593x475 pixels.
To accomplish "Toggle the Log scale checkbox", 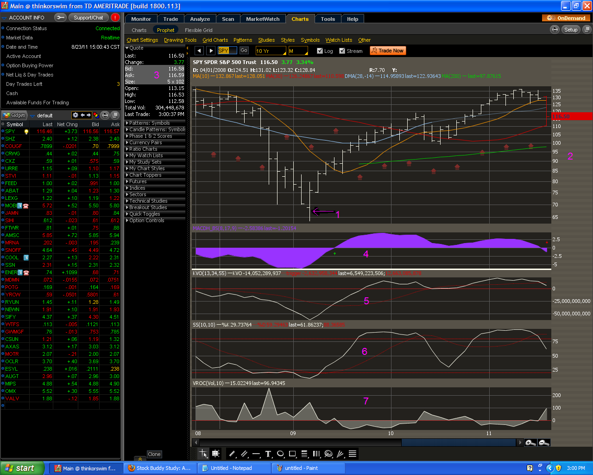I will click(x=320, y=51).
